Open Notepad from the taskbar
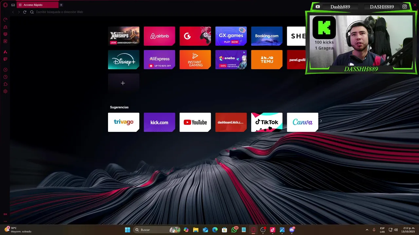Image resolution: width=419 pixels, height=235 pixels. click(x=244, y=230)
